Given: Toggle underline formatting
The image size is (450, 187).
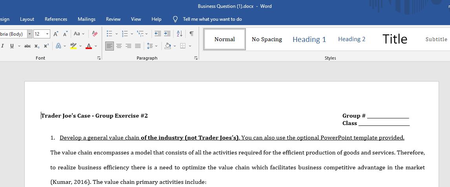Looking at the screenshot, I should 12,46.
